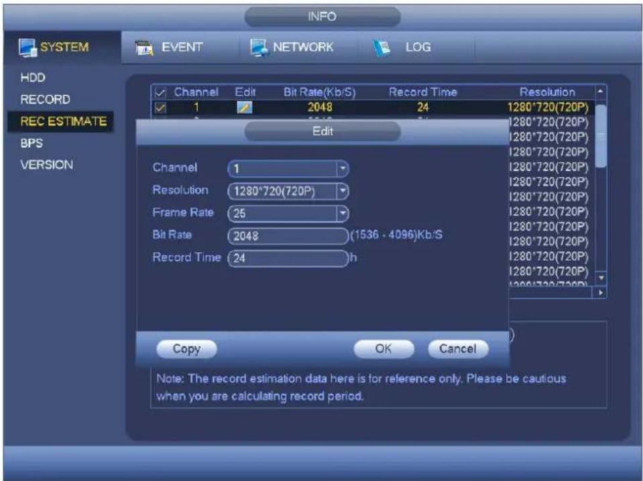Click the scroll down arrow of channel list

(x=601, y=278)
